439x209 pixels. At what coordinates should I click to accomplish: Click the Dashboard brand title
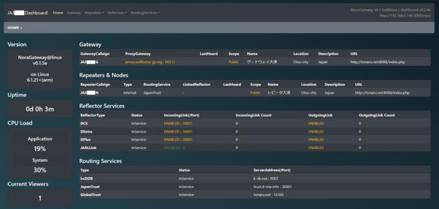point(27,13)
